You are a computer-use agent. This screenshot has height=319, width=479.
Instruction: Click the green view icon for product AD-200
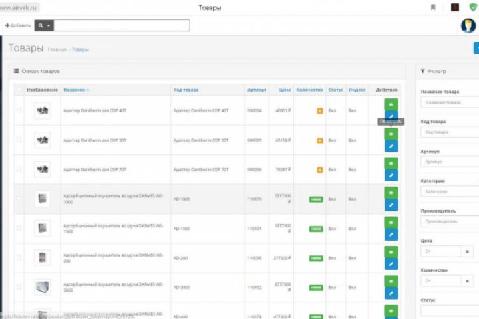click(x=391, y=252)
